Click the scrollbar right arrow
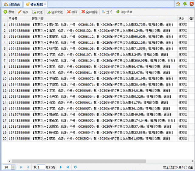The image size is (195, 171). pos(193,161)
